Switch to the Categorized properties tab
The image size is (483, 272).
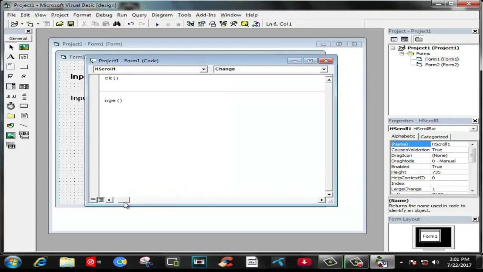coord(434,137)
